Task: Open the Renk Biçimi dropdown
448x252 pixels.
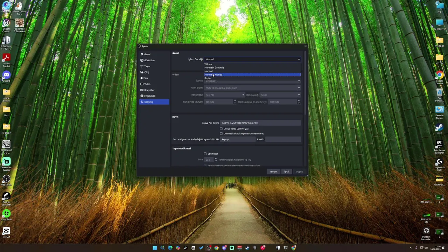Action: pyautogui.click(x=252, y=88)
